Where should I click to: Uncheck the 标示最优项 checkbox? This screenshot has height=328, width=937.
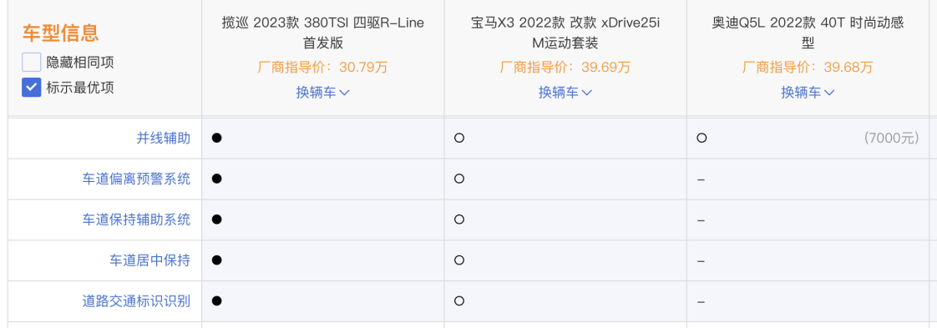tap(31, 88)
